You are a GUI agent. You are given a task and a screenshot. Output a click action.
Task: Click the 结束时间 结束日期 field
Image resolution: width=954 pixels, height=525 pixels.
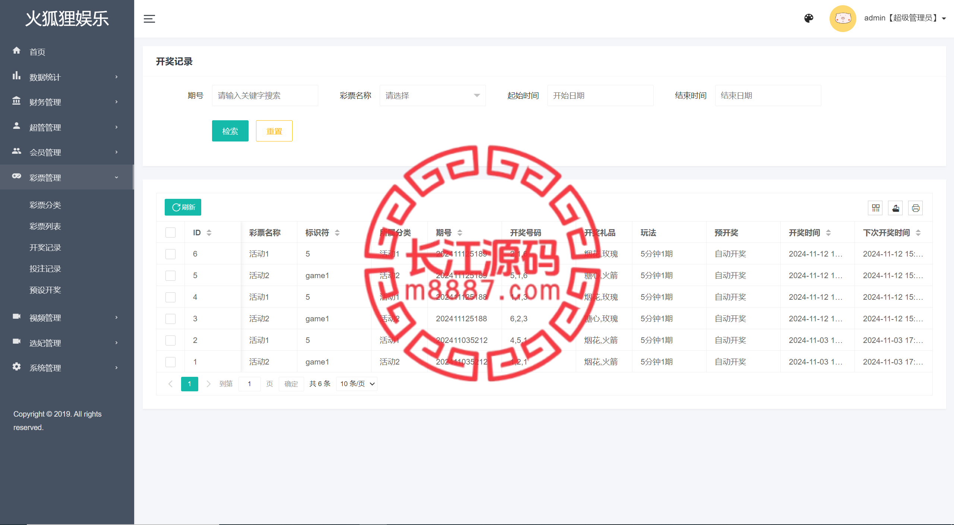(768, 96)
